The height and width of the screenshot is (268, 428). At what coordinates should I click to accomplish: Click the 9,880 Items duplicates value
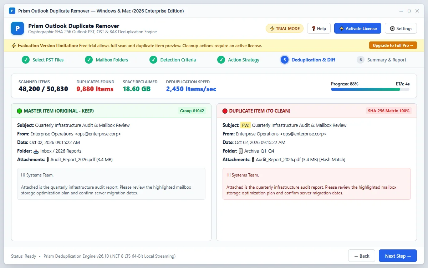[x=95, y=89]
